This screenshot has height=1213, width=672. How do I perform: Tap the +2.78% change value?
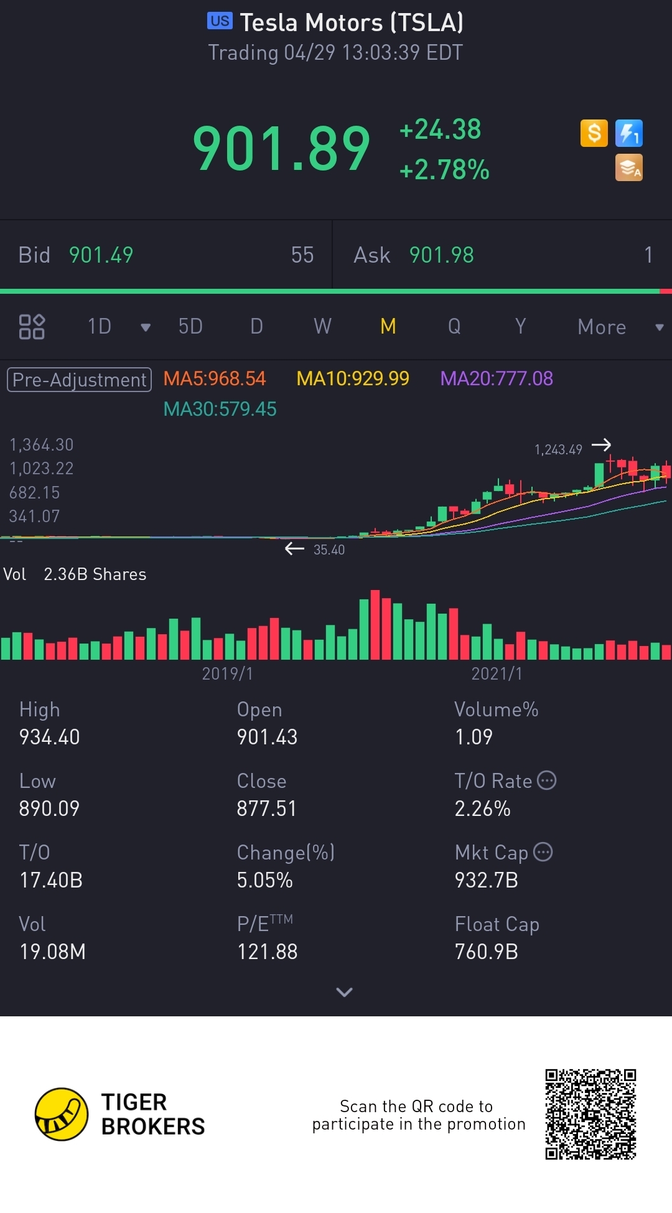[444, 170]
